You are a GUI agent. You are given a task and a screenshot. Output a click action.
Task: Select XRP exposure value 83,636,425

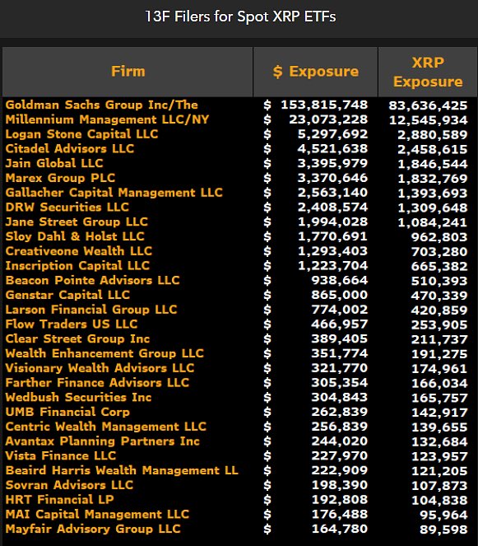coord(428,105)
